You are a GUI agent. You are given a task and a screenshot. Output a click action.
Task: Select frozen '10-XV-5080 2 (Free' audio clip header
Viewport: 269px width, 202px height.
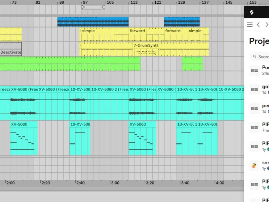pos(110,89)
